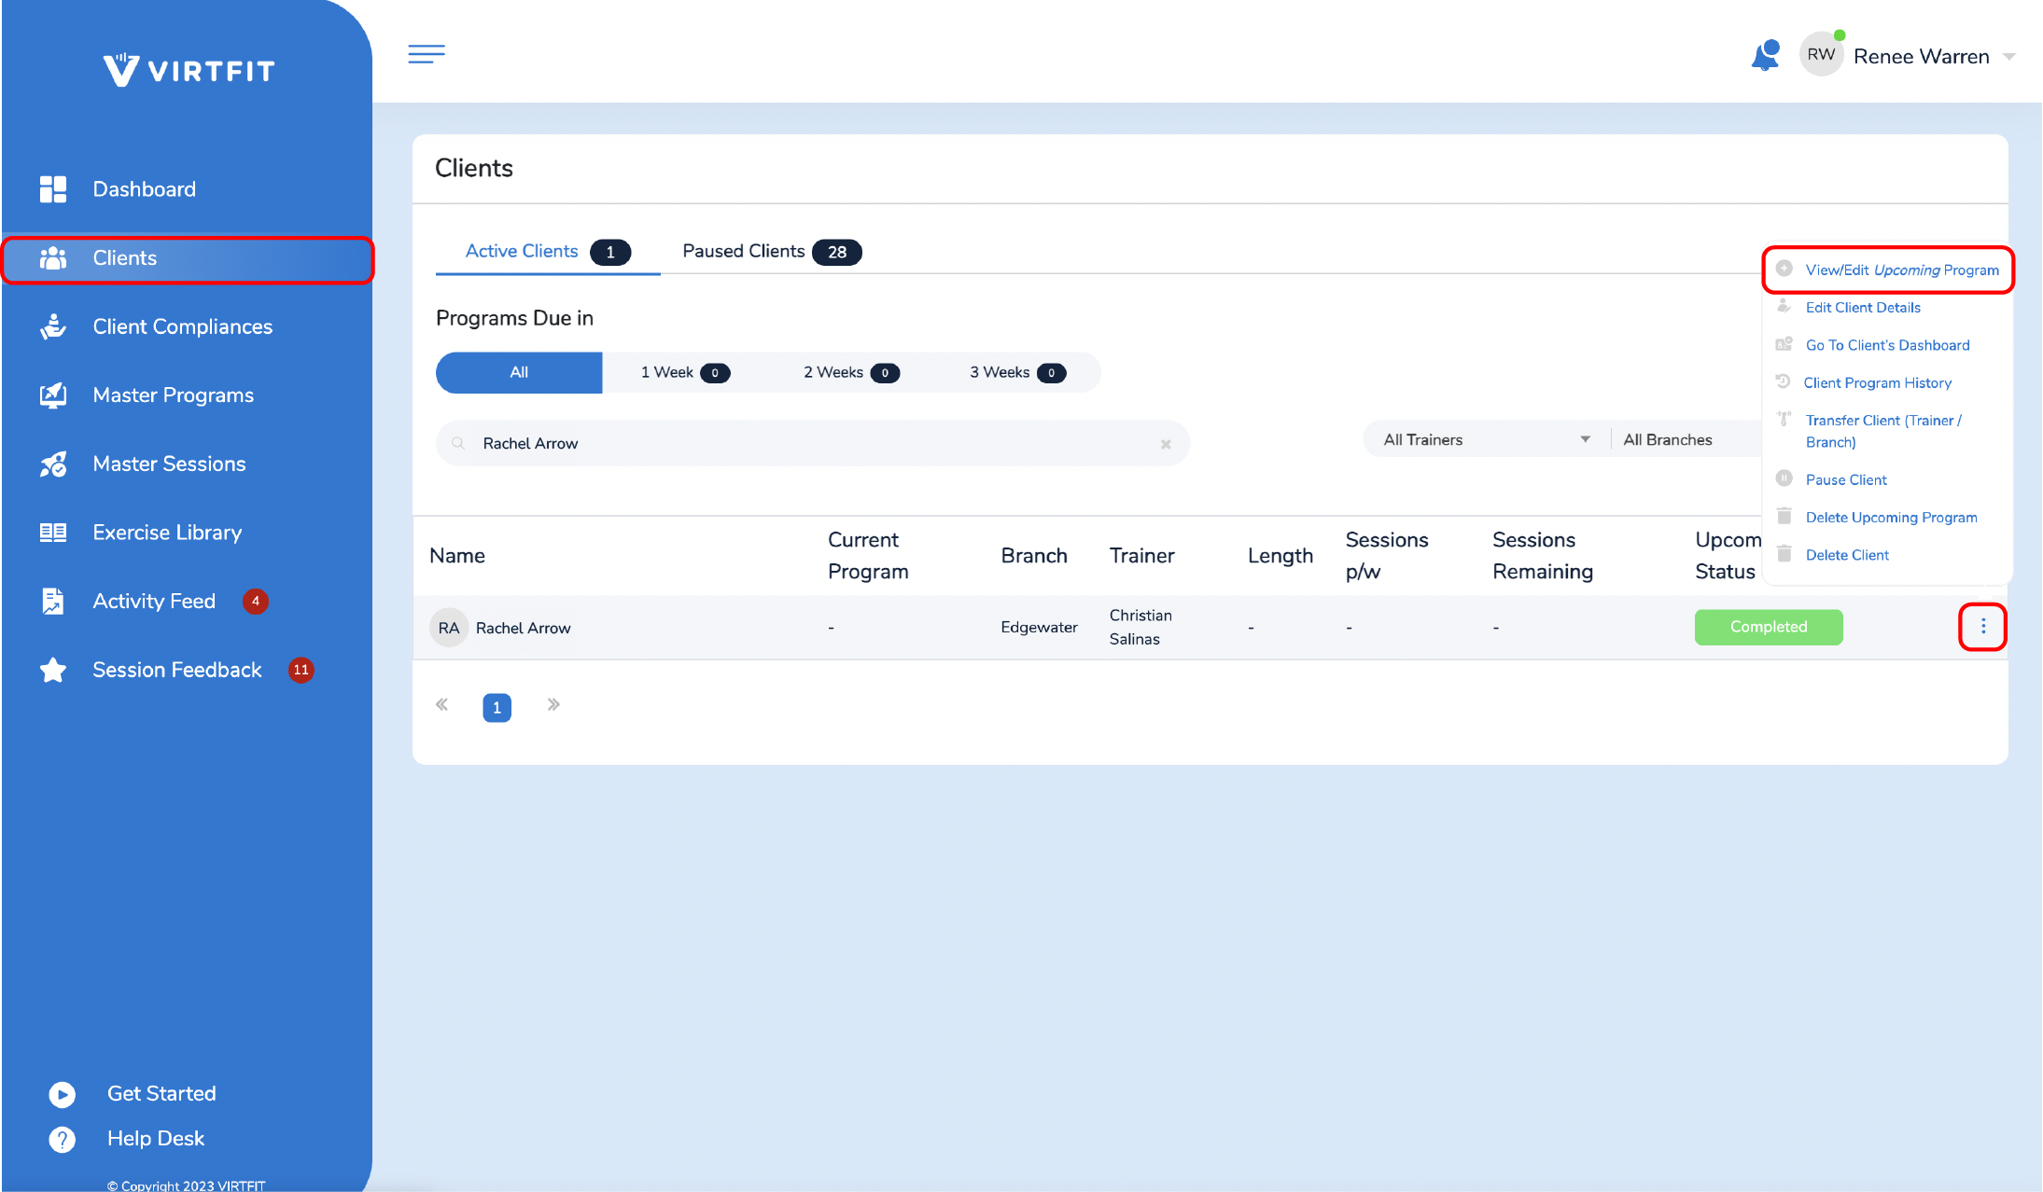Switch to the Active Clients tab
Screen dimensions: 2043x1192
tap(548, 252)
